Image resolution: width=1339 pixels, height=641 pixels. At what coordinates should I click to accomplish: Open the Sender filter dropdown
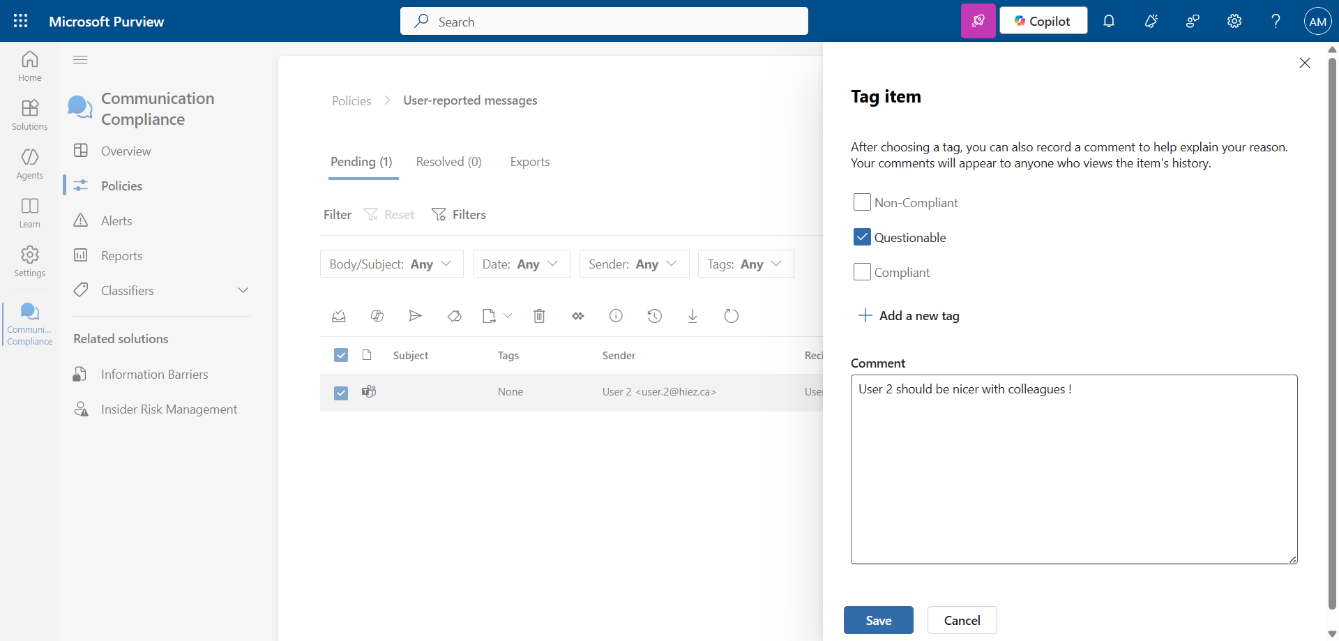click(x=633, y=264)
